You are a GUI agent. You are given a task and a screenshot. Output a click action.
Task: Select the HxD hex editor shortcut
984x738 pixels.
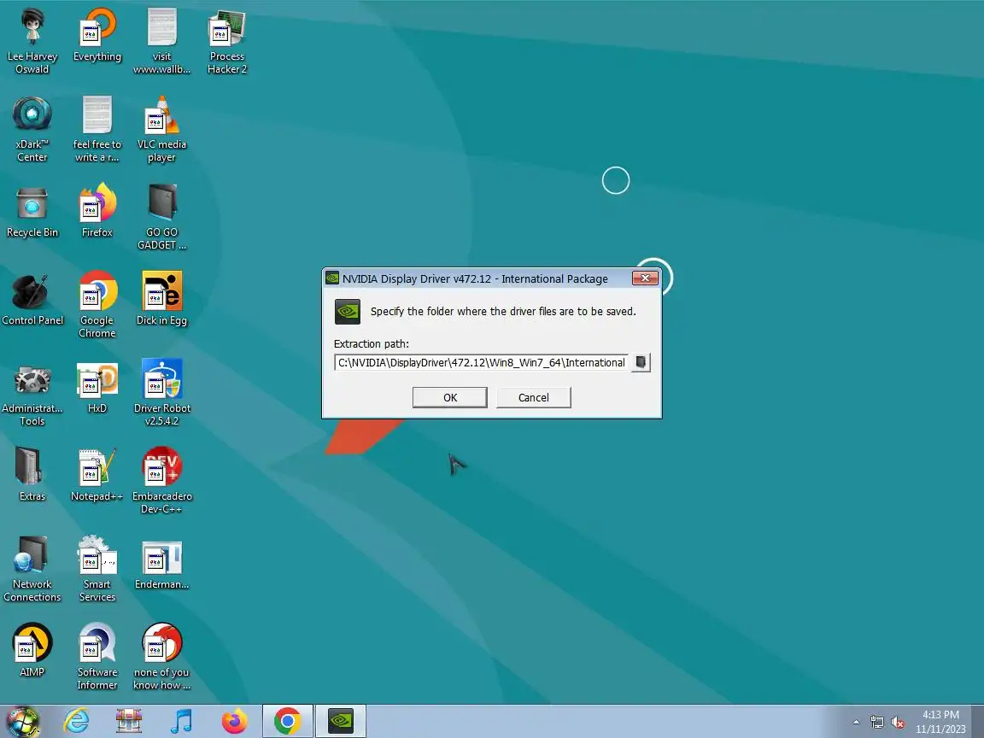(x=97, y=388)
